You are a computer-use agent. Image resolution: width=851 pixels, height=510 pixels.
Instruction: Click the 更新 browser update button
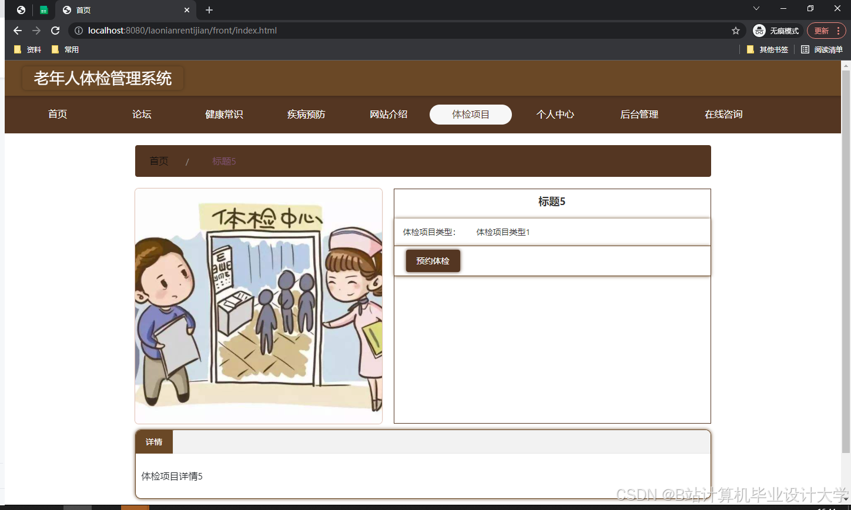(826, 31)
